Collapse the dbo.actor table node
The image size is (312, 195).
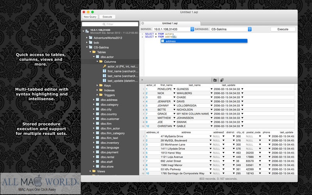point(94,57)
